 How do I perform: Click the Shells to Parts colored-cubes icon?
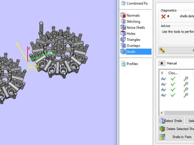[x=162, y=137]
